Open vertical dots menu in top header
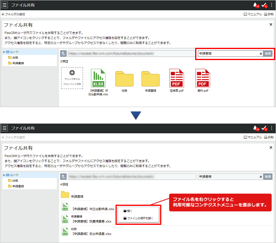Image resolution: width=276 pixels, height=243 pixels. coord(272,5)
